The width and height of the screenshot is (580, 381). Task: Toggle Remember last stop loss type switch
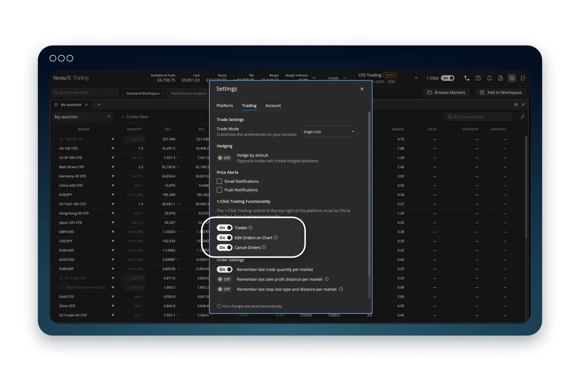pyautogui.click(x=224, y=289)
